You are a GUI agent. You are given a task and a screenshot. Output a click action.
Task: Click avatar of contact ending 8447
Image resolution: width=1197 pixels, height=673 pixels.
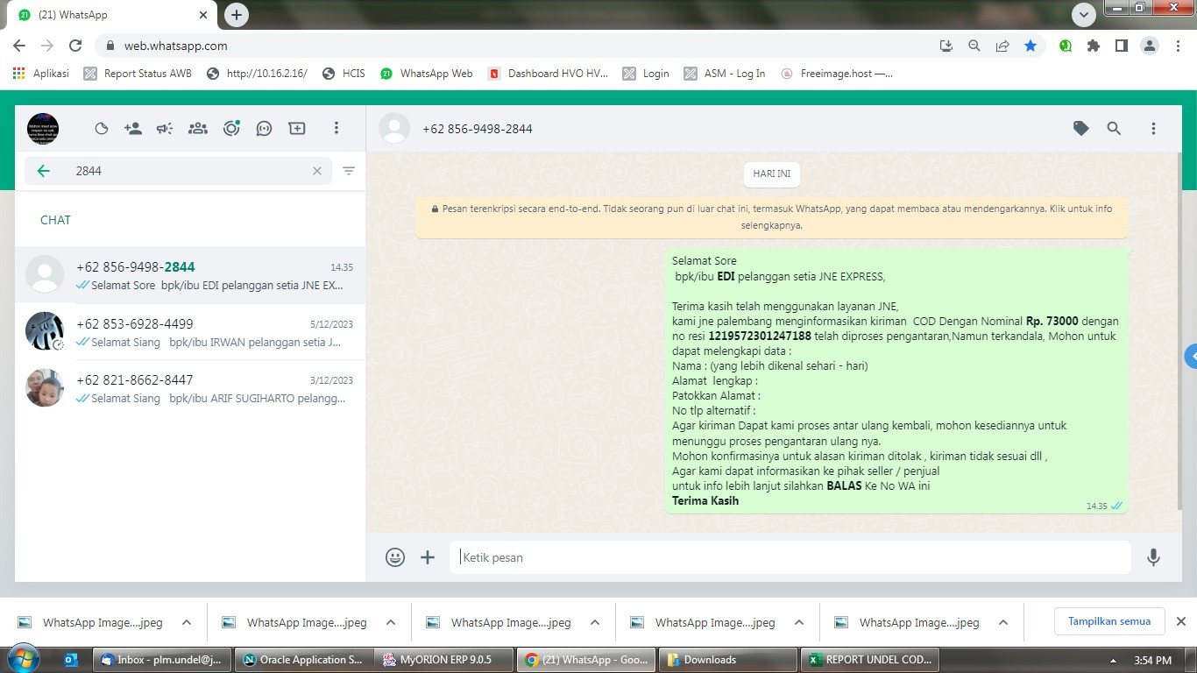click(45, 387)
